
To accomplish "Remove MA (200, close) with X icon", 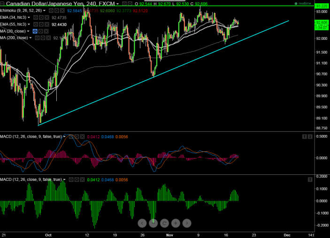I will (x=48, y=38).
